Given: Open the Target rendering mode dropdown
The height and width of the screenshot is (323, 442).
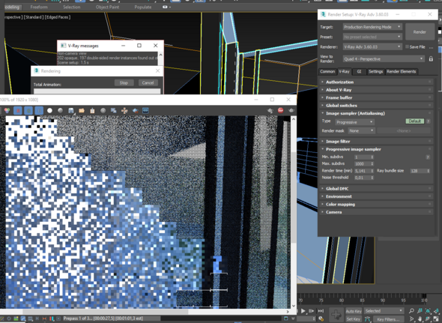Looking at the screenshot, I should coord(372,27).
